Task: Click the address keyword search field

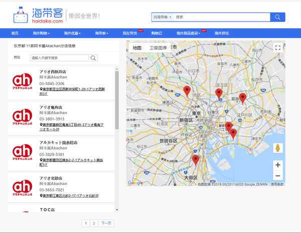Action: pos(59,58)
